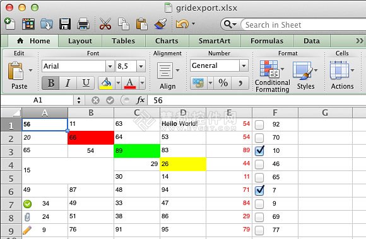The height and width of the screenshot is (239, 366).
Task: Click the Paste button
Action: point(16,75)
